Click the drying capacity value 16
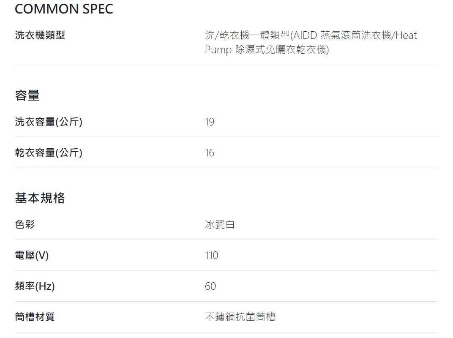453x338 pixels. 210,153
